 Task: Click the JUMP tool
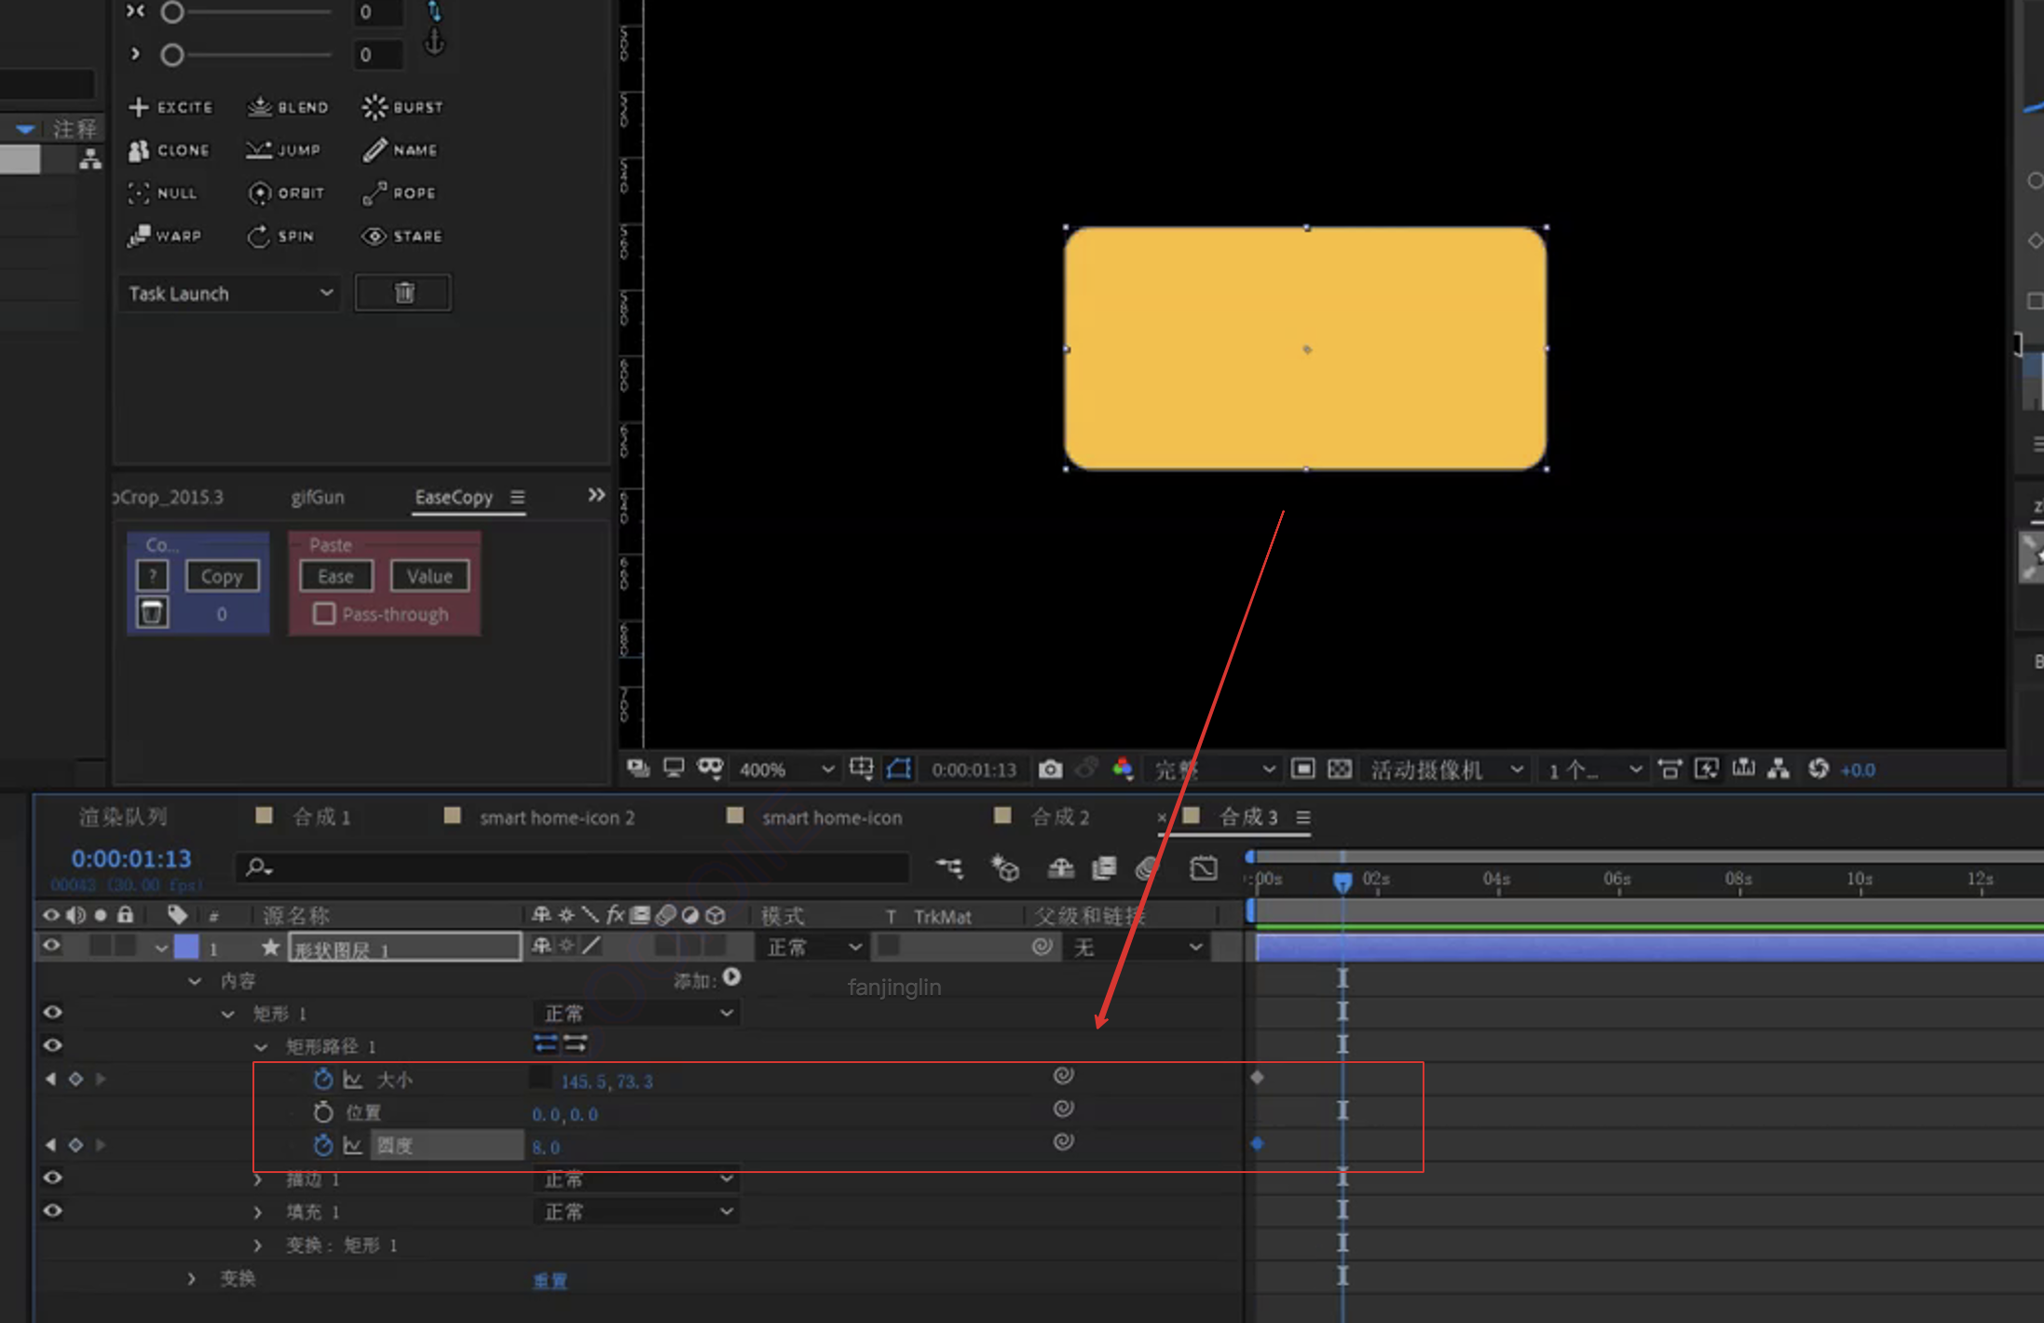point(283,150)
